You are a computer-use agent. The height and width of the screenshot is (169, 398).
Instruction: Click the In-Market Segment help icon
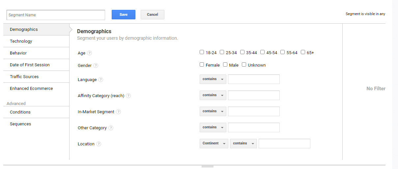pyautogui.click(x=119, y=112)
